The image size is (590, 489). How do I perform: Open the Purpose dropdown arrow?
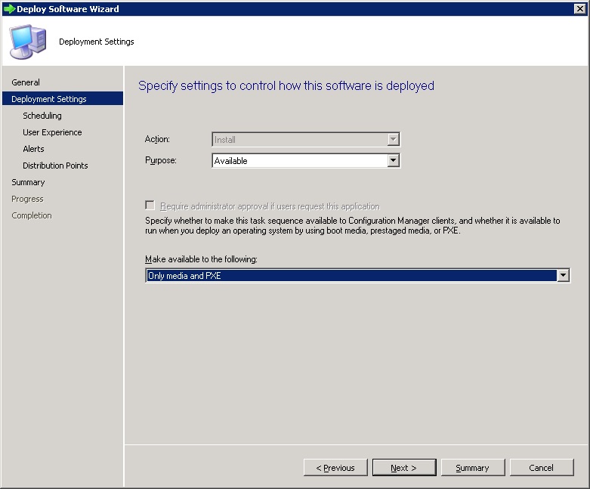392,160
